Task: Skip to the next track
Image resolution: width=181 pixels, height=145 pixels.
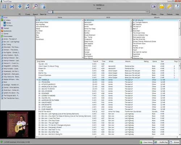Action: (x=12, y=6)
